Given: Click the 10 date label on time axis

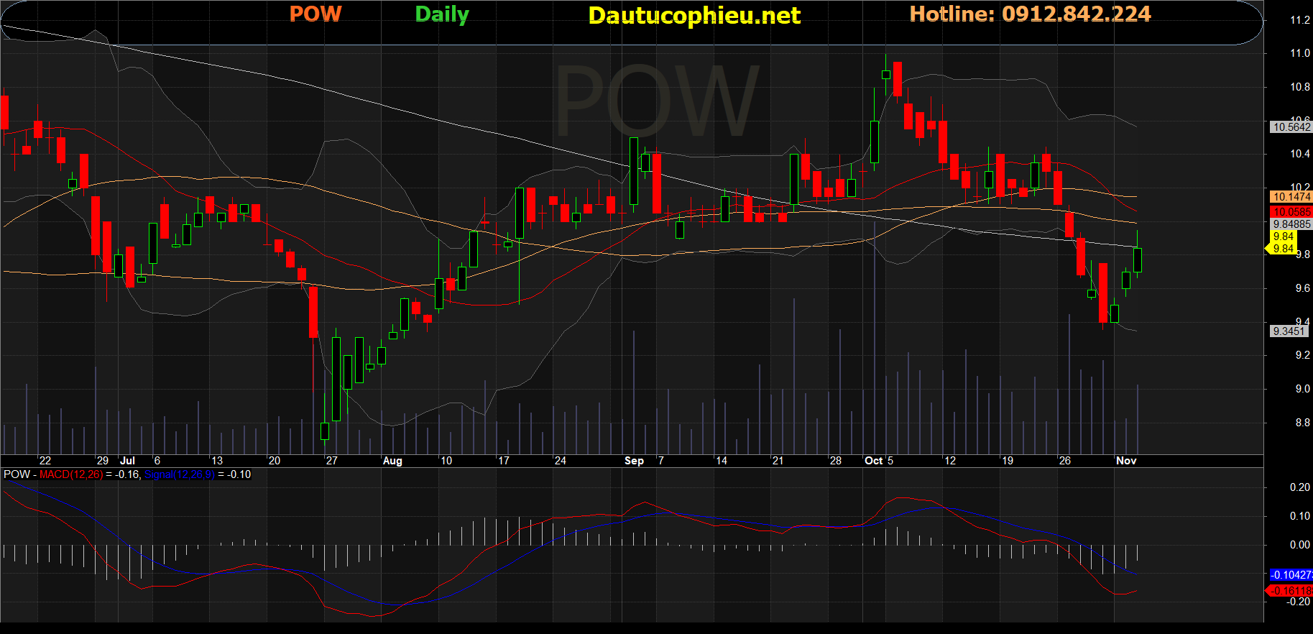Looking at the screenshot, I should point(446,461).
